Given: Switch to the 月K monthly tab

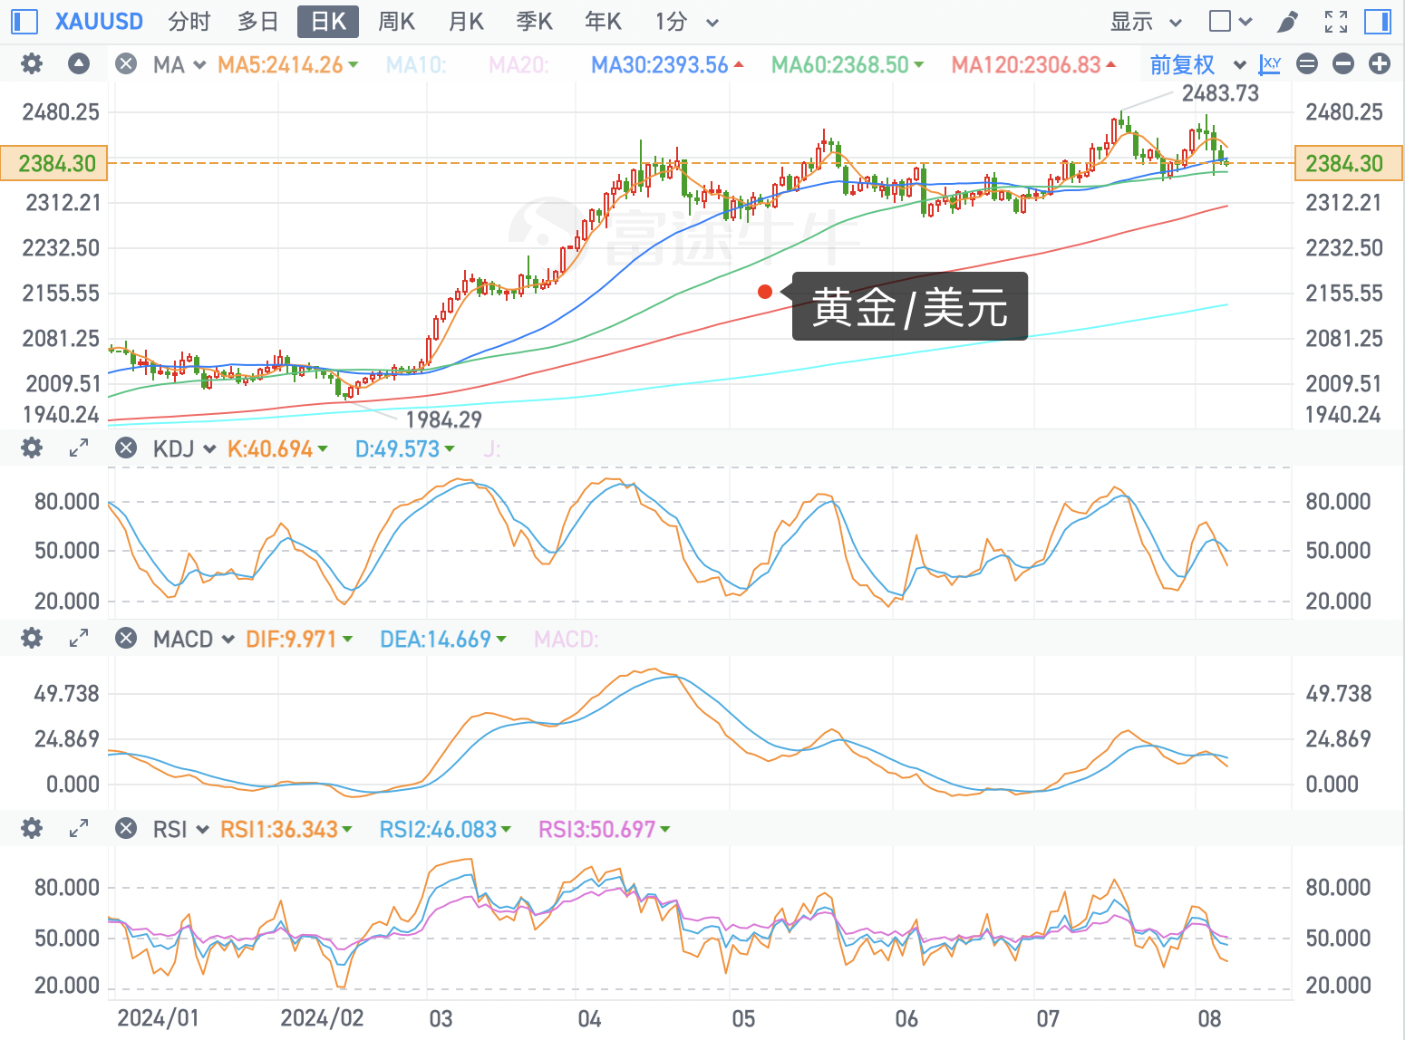Looking at the screenshot, I should tap(466, 21).
